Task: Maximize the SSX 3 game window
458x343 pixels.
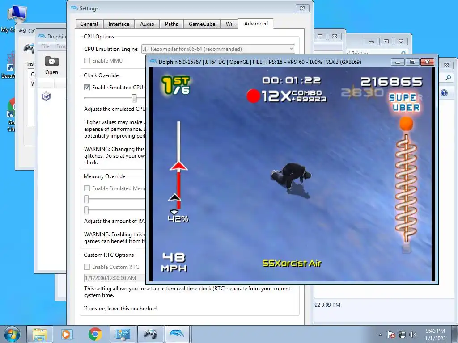Action: pos(412,62)
